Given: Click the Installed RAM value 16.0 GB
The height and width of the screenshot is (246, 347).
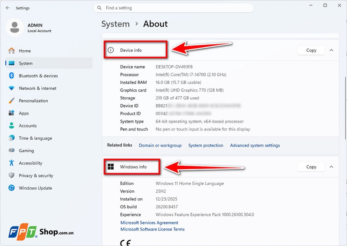Looking at the screenshot, I should coord(178,82).
